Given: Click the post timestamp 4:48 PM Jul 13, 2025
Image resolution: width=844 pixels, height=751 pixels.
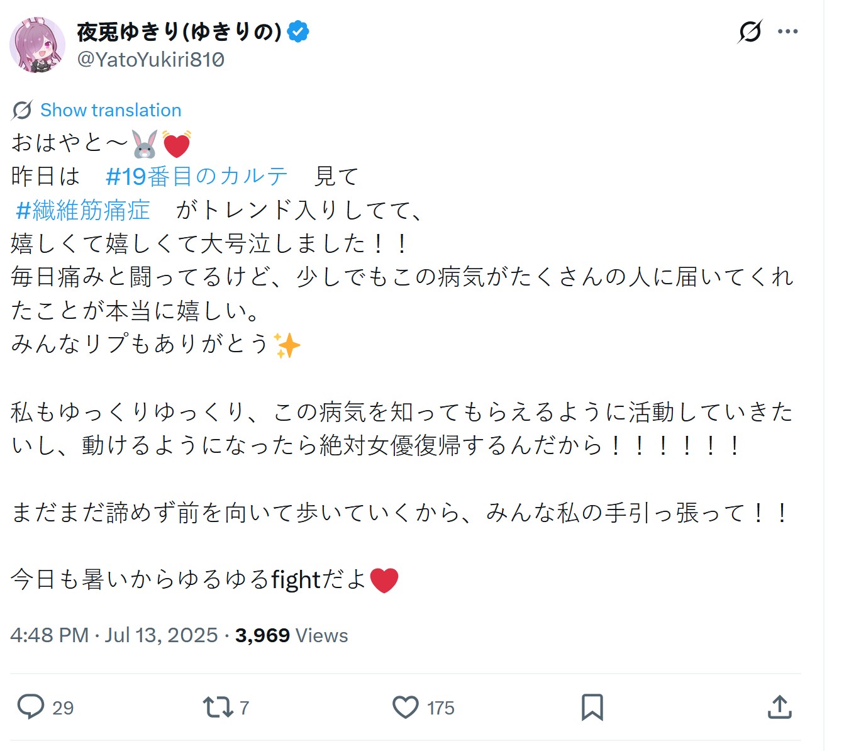Looking at the screenshot, I should pos(114,635).
